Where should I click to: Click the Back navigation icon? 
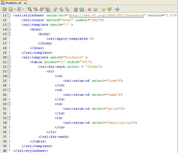11,9
